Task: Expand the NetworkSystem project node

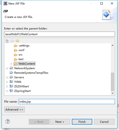Action: 7,68
